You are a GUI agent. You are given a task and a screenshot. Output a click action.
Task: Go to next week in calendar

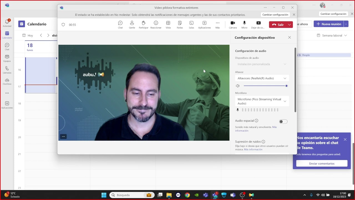point(48,35)
